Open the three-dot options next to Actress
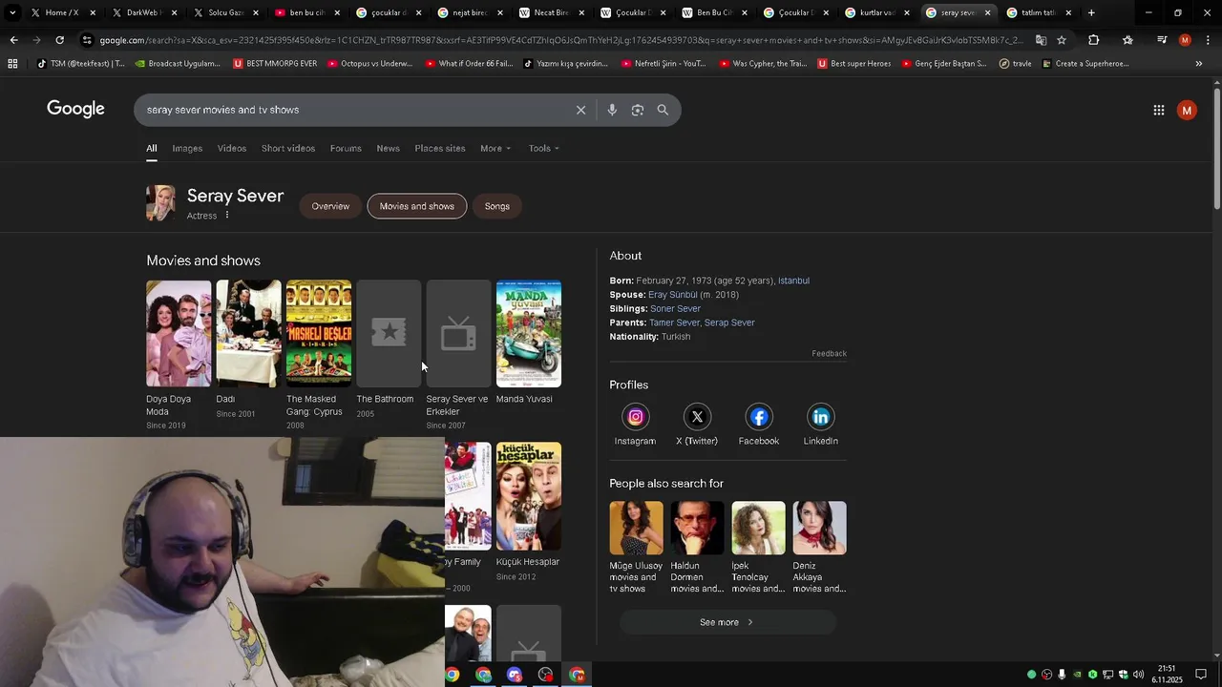The image size is (1222, 687). (x=227, y=216)
